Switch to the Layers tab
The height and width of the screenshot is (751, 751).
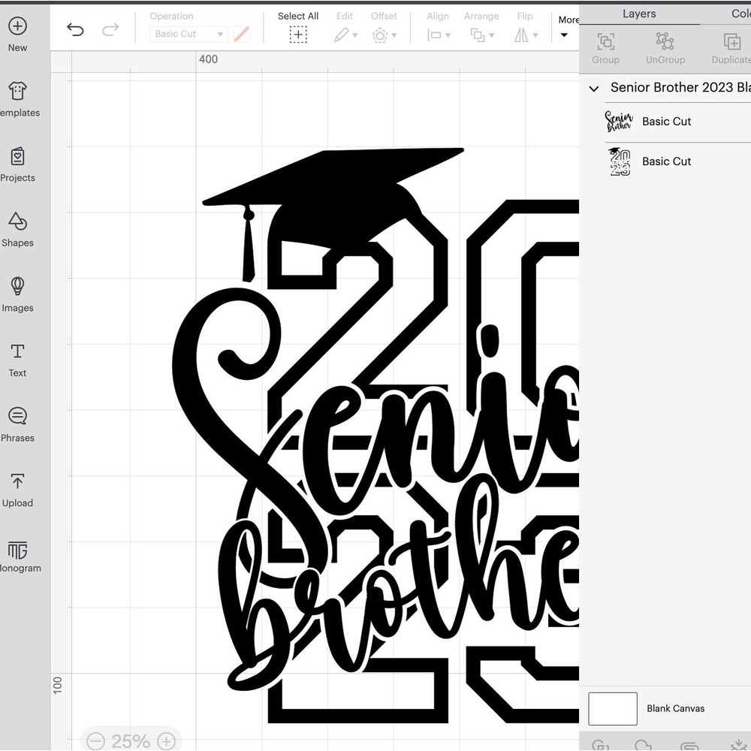point(639,14)
